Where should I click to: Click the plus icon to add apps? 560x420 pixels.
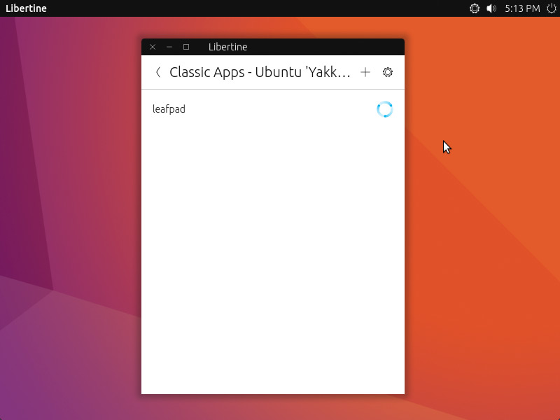click(x=365, y=72)
